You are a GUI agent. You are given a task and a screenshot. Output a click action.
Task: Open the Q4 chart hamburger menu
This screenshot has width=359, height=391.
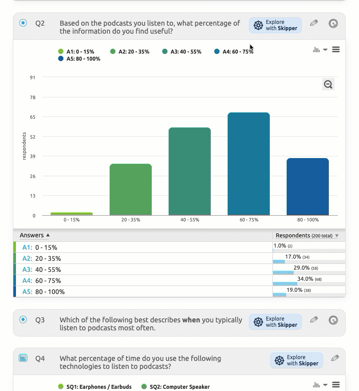(336, 385)
